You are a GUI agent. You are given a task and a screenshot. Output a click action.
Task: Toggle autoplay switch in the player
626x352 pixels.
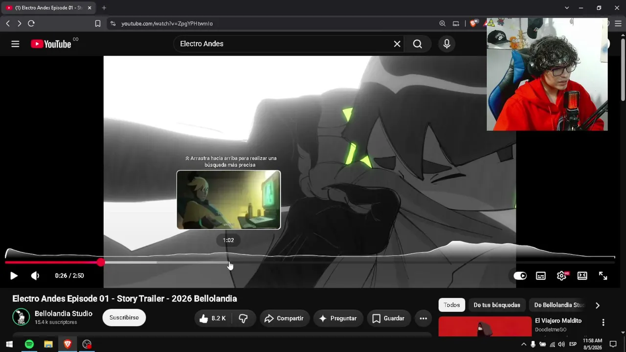point(520,276)
